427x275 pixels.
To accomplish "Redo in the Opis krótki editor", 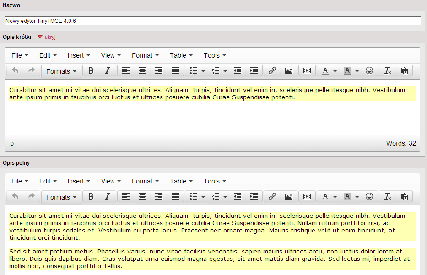I will pyautogui.click(x=32, y=71).
